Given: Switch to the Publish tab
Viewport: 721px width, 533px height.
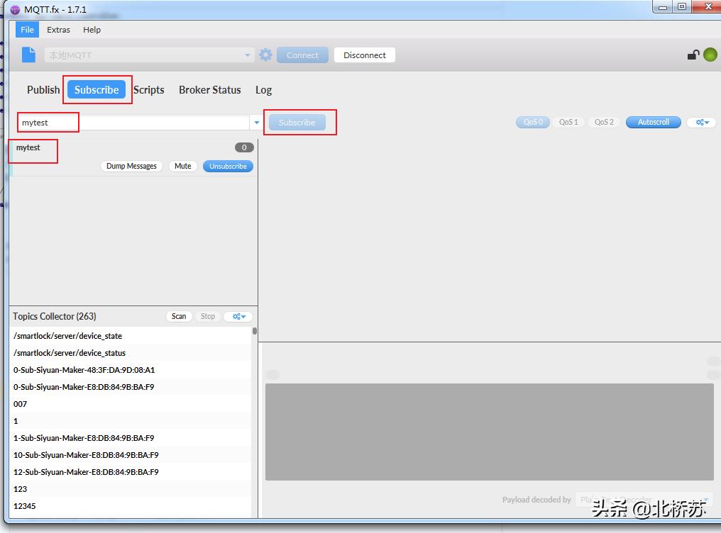Looking at the screenshot, I should point(43,90).
